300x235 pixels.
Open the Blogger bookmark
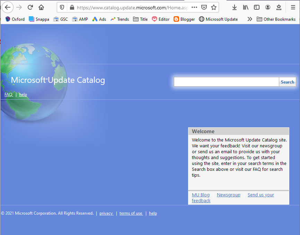184,19
